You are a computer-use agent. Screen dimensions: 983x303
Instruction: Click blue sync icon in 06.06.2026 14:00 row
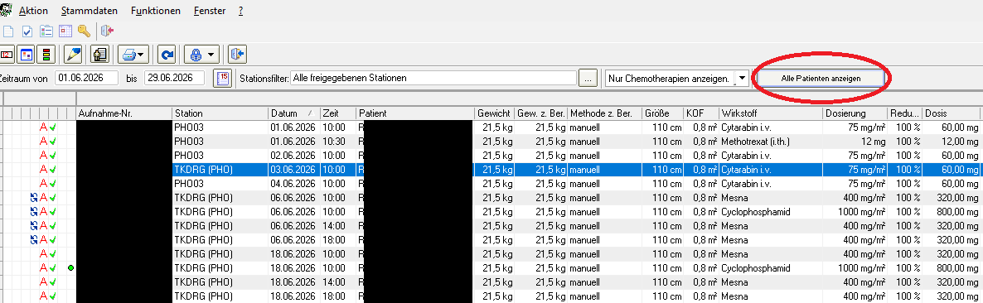click(34, 226)
